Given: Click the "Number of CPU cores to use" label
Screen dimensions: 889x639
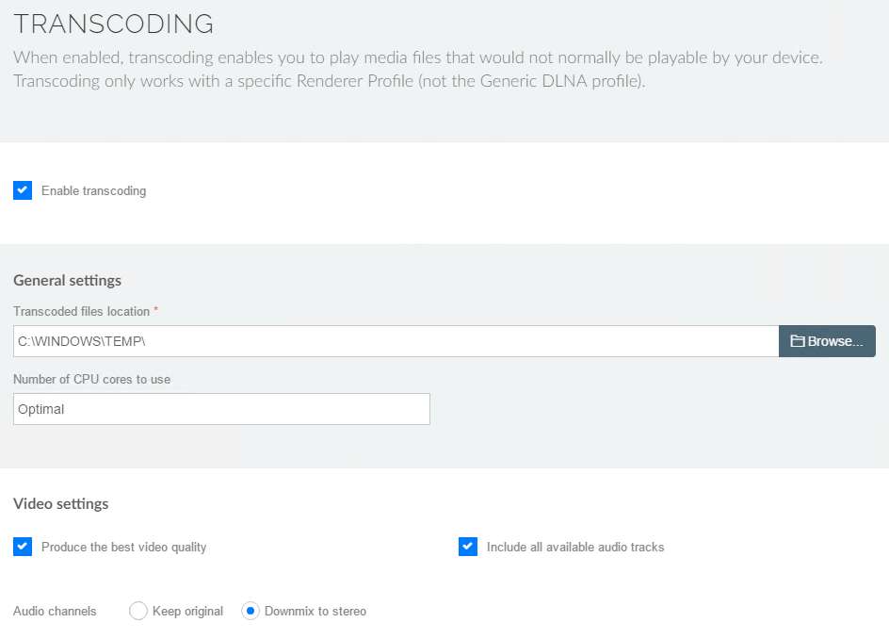Looking at the screenshot, I should [91, 379].
